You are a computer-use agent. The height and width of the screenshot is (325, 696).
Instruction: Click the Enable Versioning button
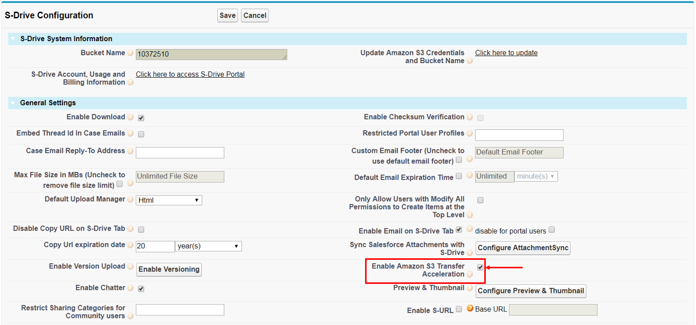coord(169,269)
